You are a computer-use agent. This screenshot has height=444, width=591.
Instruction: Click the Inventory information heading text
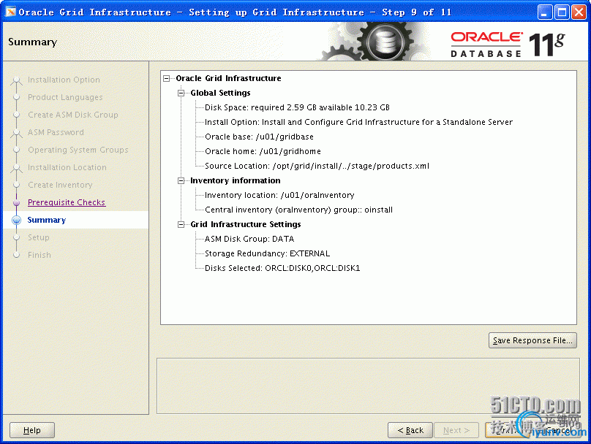click(x=236, y=180)
